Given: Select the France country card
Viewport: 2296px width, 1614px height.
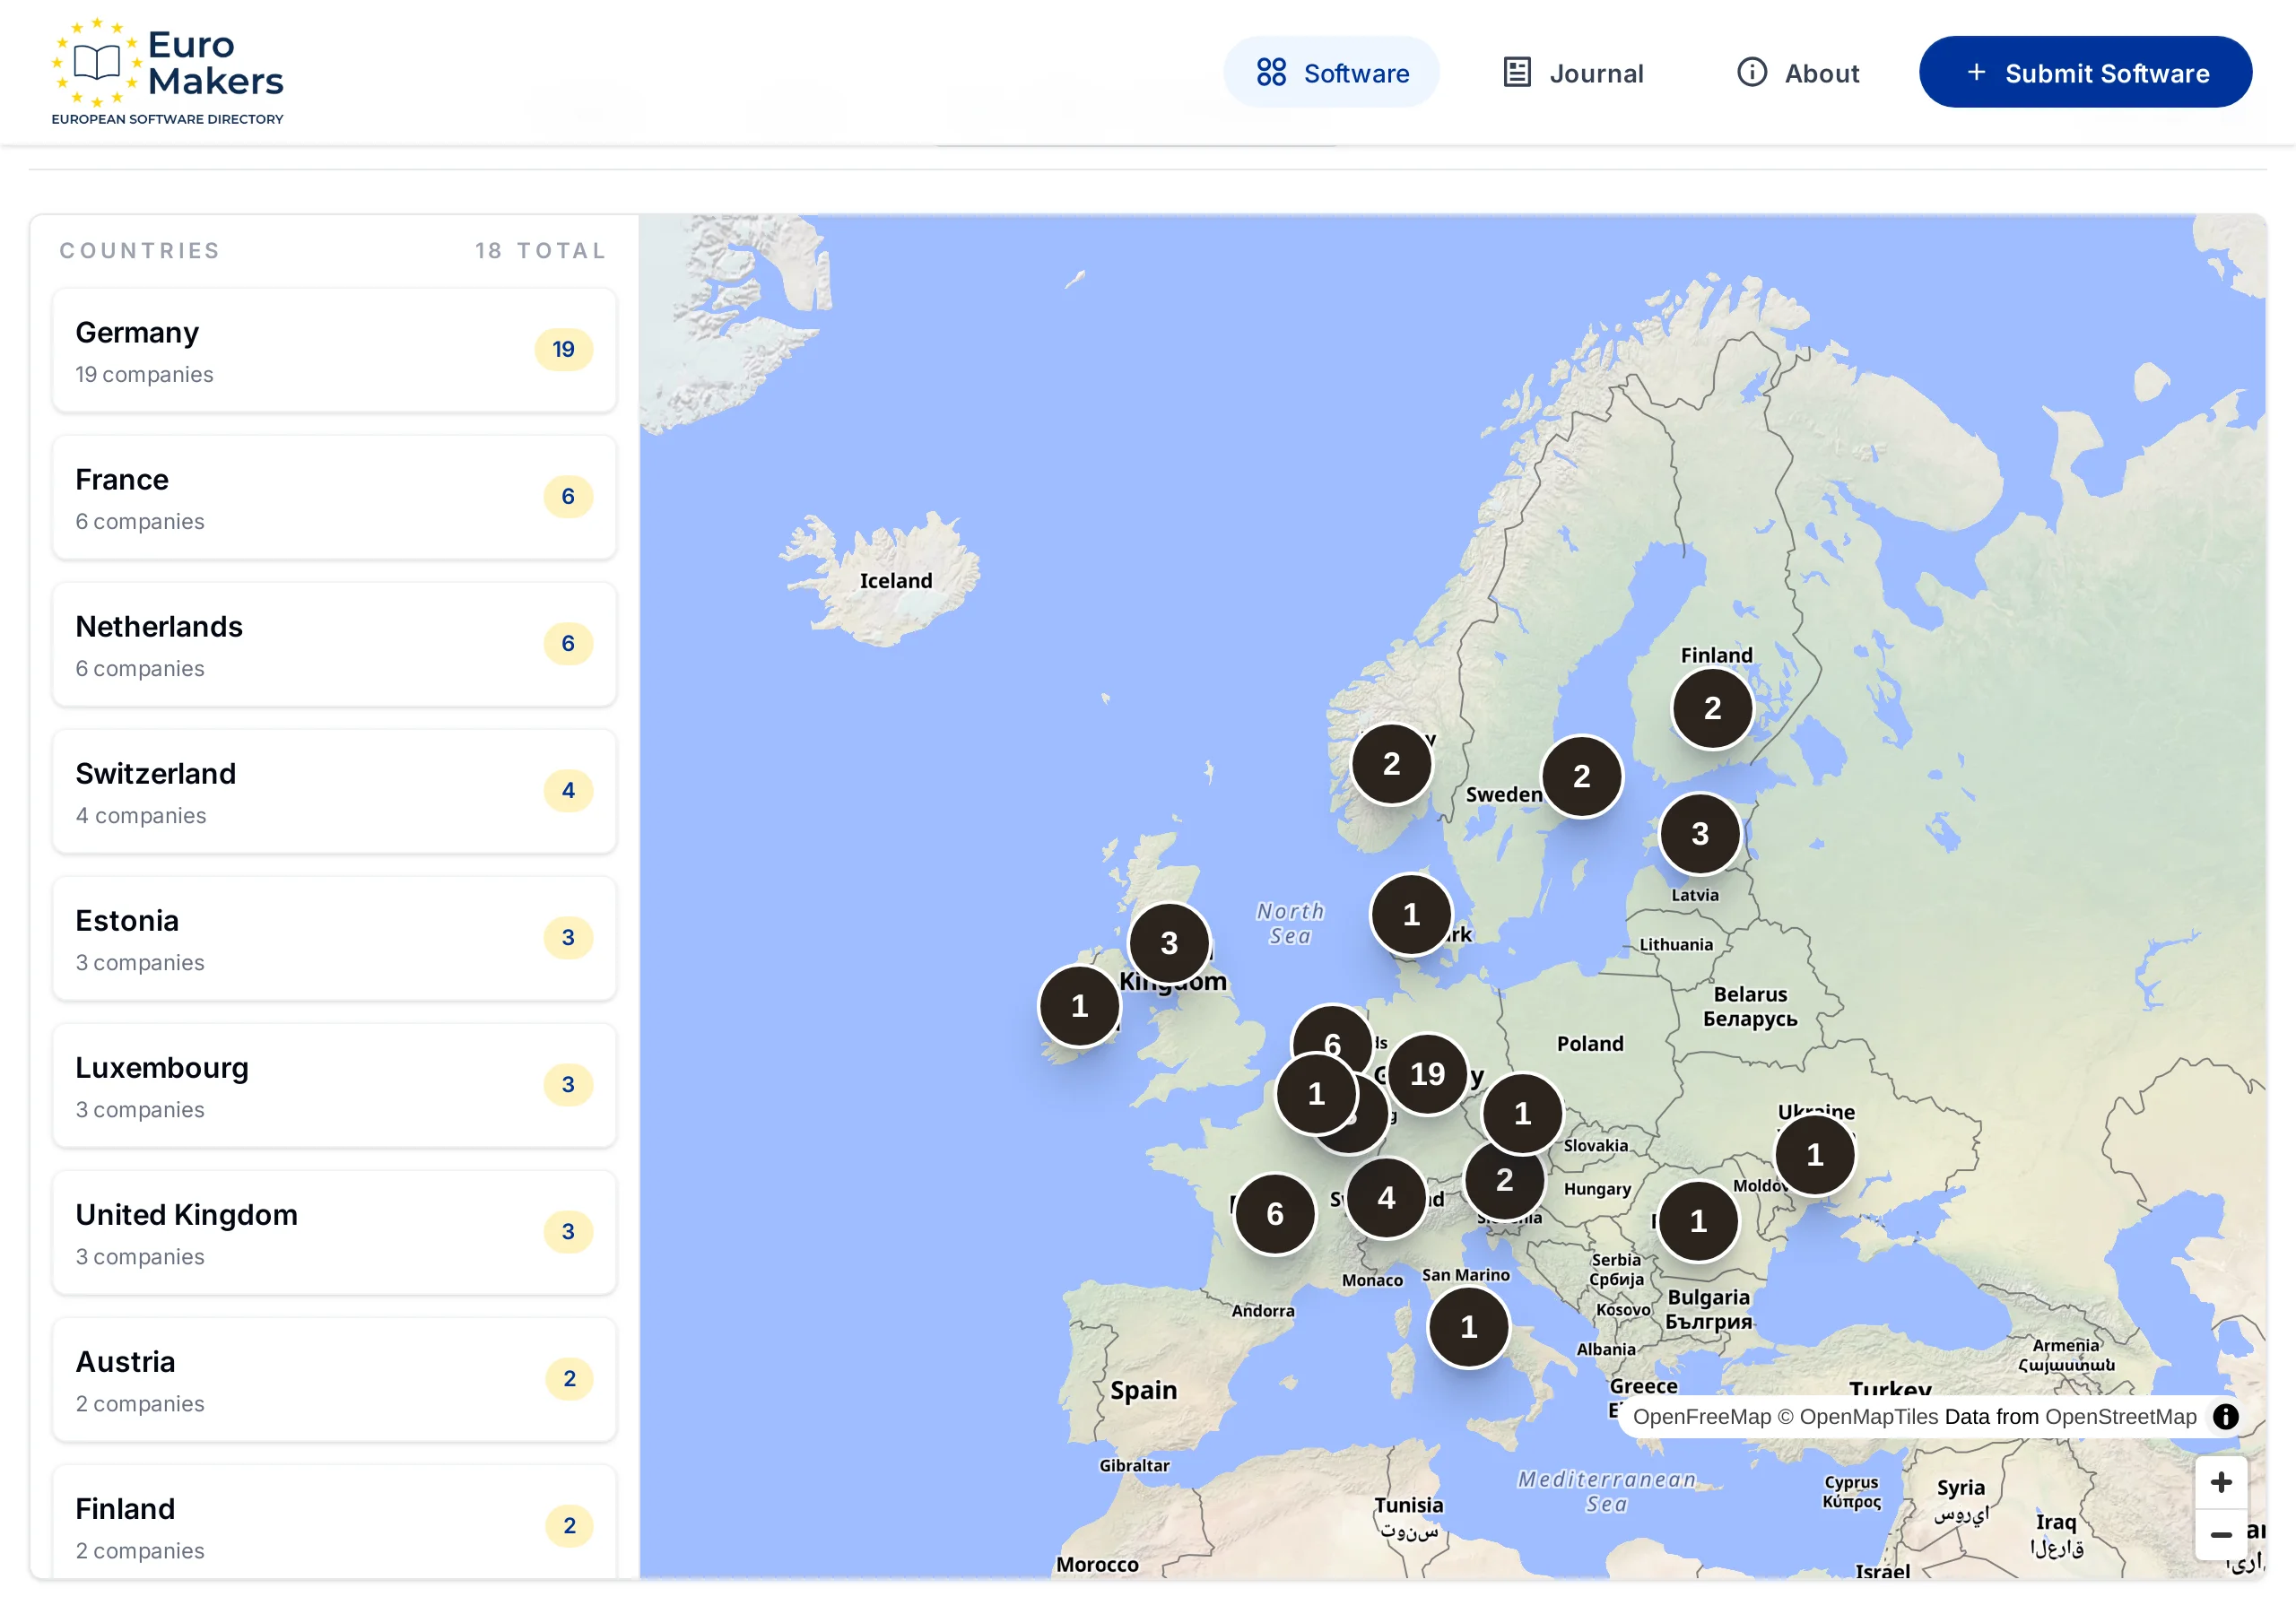Looking at the screenshot, I should click(334, 498).
